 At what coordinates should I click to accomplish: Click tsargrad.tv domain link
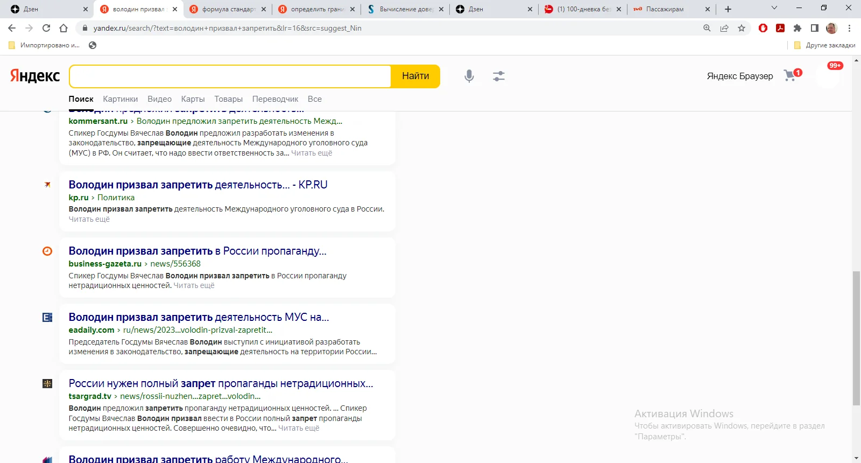click(x=90, y=396)
